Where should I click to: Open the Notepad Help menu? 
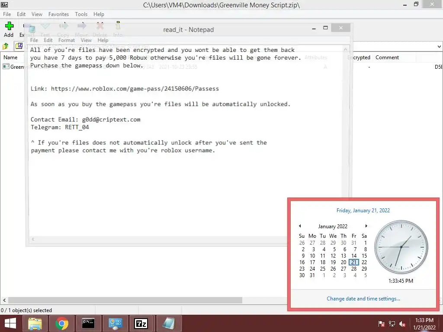(x=103, y=40)
